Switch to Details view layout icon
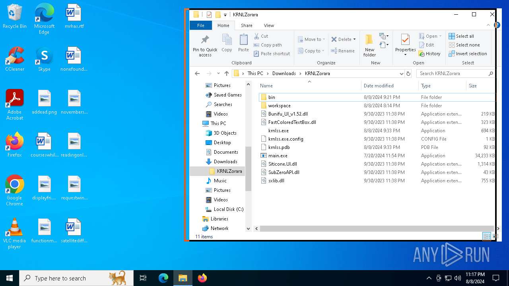The height and width of the screenshot is (286, 509). coord(487,236)
